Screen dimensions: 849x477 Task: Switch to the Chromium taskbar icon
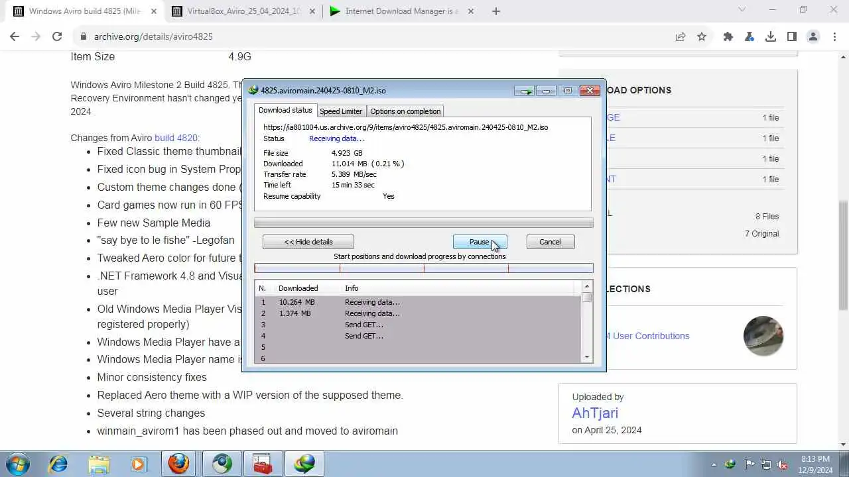pyautogui.click(x=222, y=464)
